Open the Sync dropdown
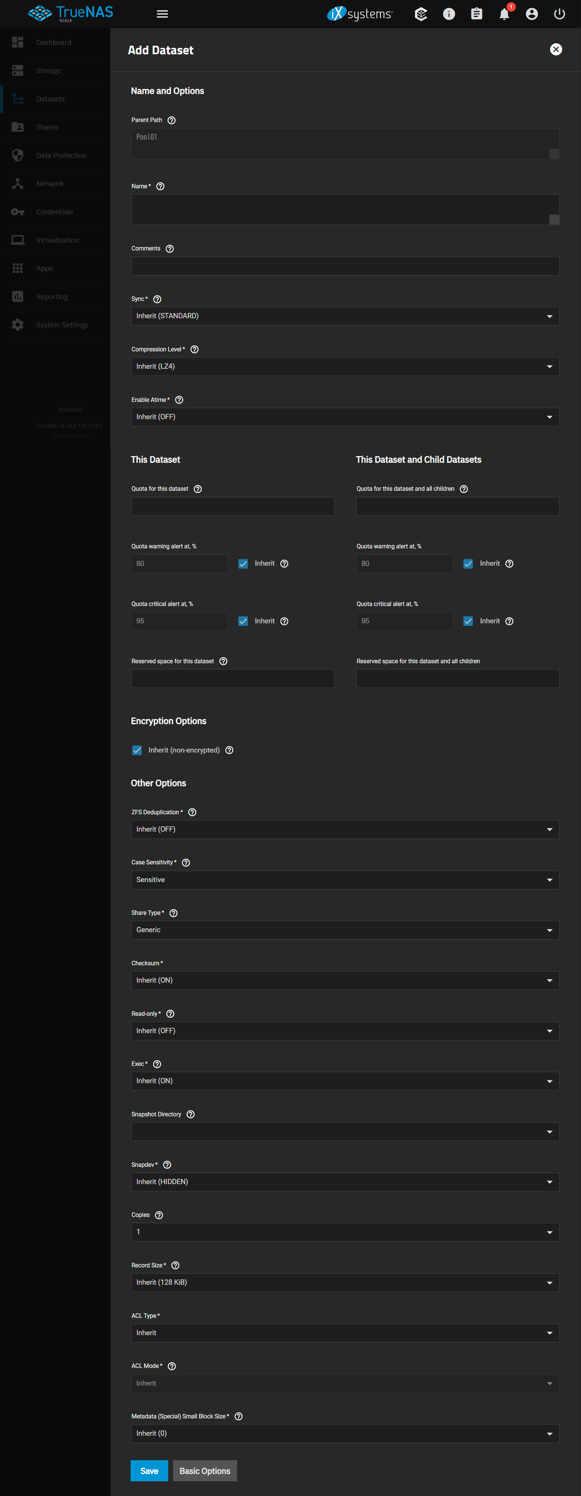581x1496 pixels. click(x=345, y=316)
